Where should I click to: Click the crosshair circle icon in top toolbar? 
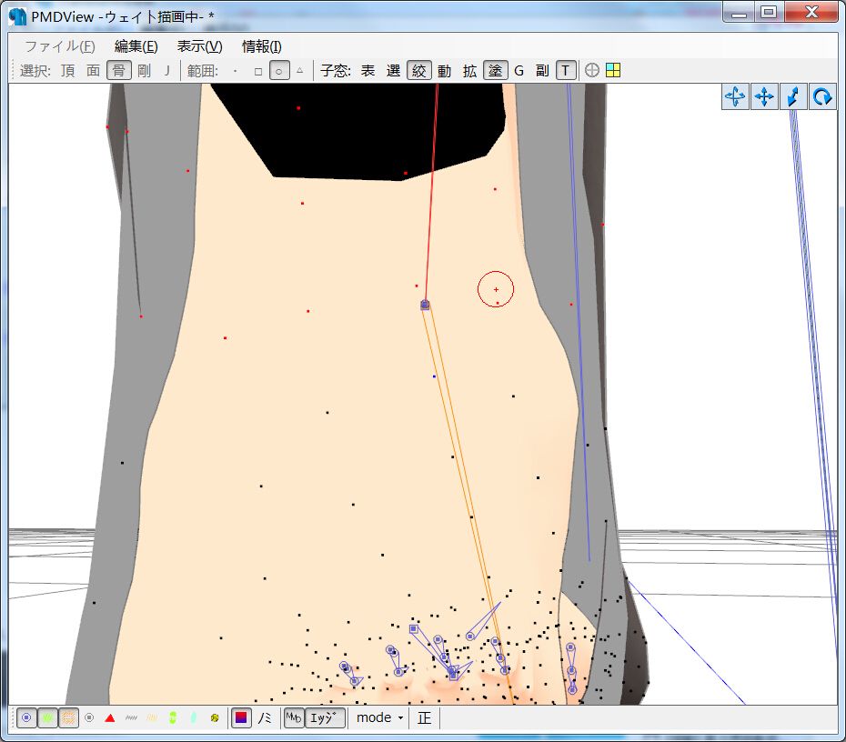592,70
